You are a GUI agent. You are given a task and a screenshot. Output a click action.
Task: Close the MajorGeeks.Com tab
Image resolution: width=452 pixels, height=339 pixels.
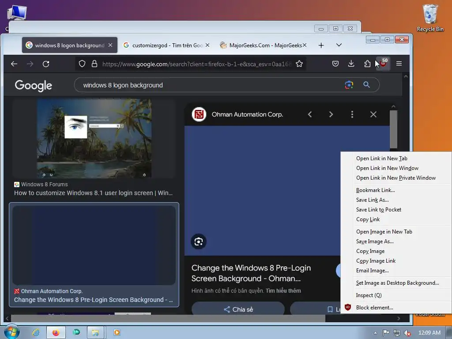click(x=305, y=45)
